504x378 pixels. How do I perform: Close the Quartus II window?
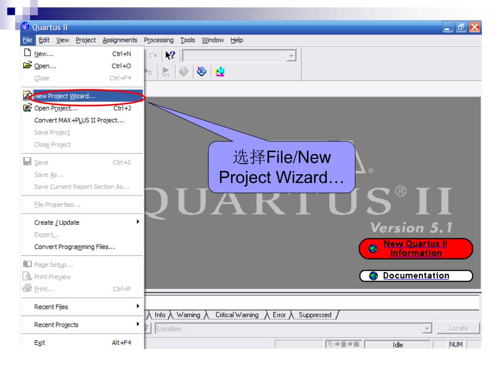(474, 28)
